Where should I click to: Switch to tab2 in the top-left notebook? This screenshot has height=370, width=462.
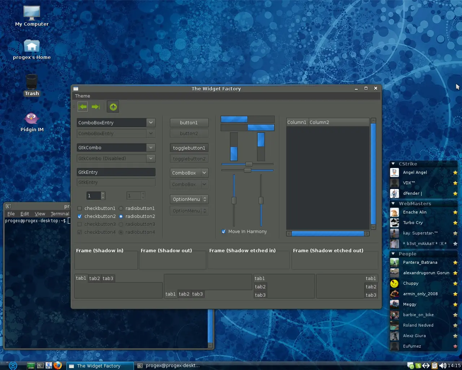pos(95,278)
